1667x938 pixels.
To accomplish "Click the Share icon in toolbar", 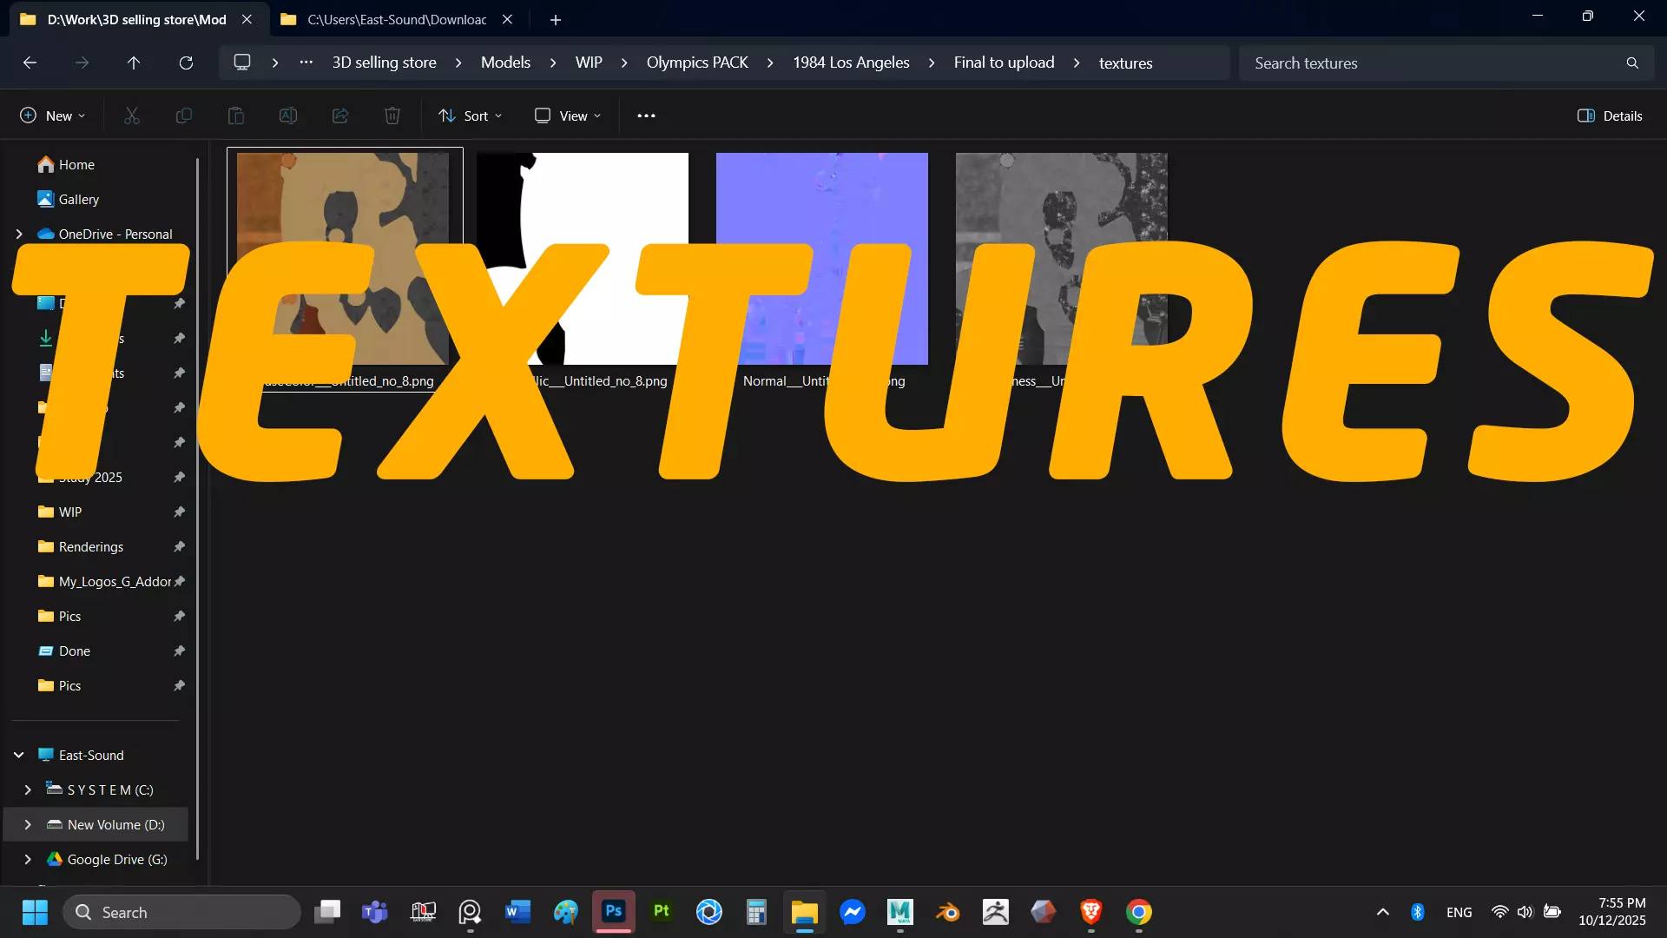I will (x=340, y=116).
